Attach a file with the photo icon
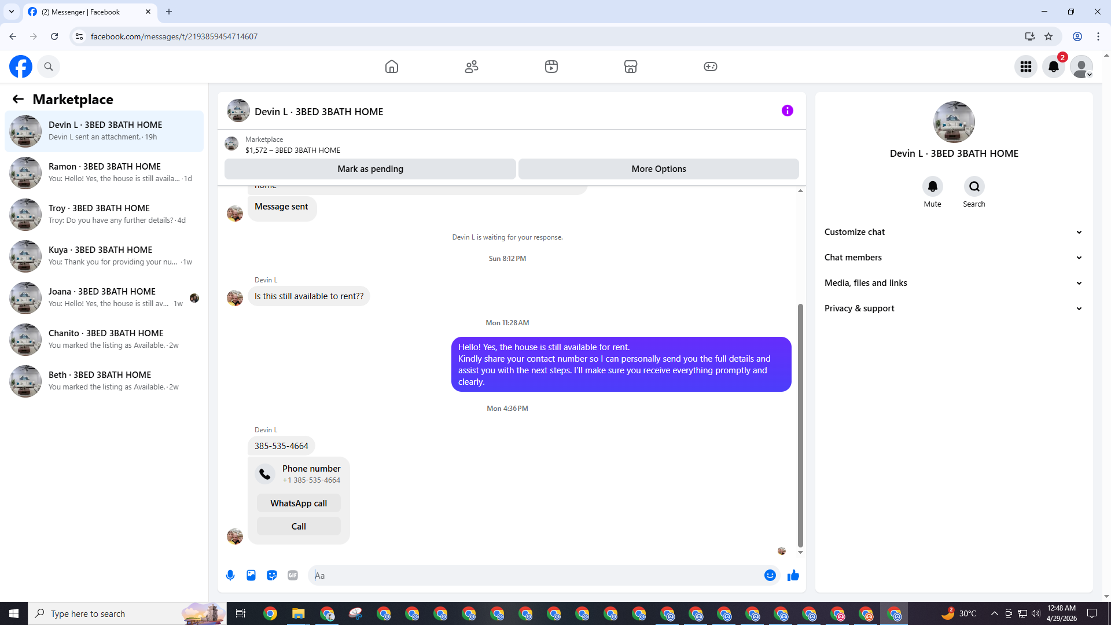1111x625 pixels. [x=251, y=575]
